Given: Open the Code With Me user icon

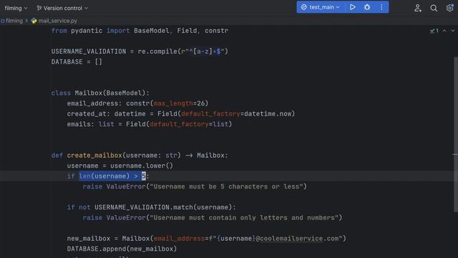Looking at the screenshot, I should point(418,8).
